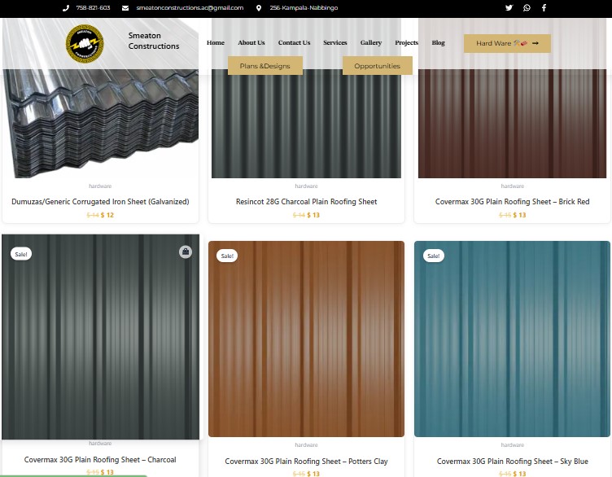Image resolution: width=612 pixels, height=477 pixels.
Task: Click hardware category under Brick Red sheet
Action: (x=513, y=186)
